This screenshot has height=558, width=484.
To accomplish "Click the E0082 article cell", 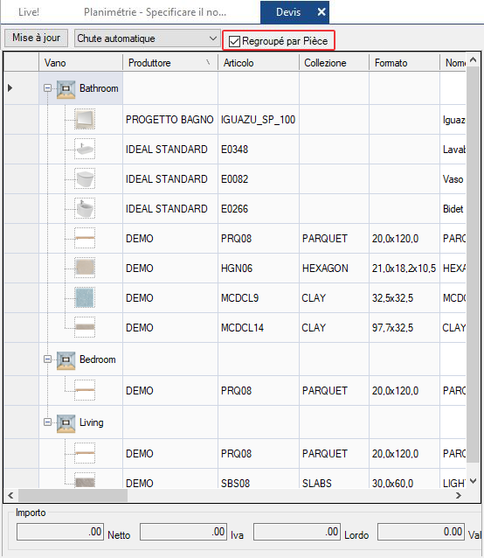I will [x=259, y=179].
